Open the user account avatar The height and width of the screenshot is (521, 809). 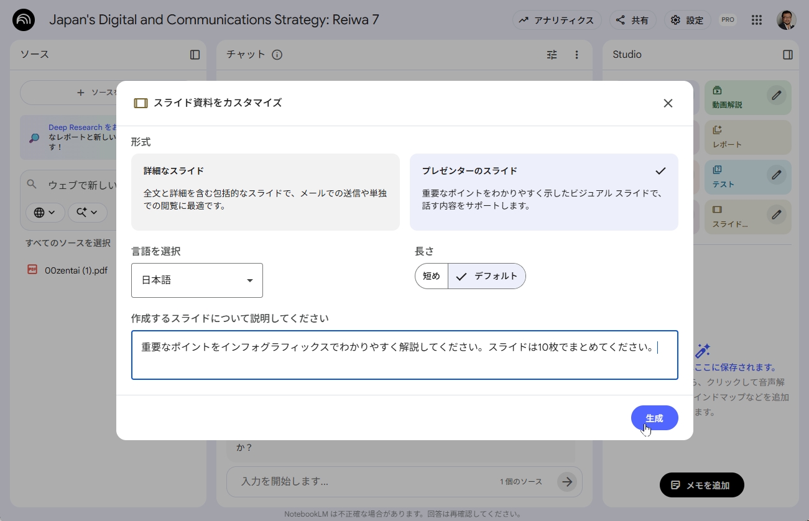point(786,20)
